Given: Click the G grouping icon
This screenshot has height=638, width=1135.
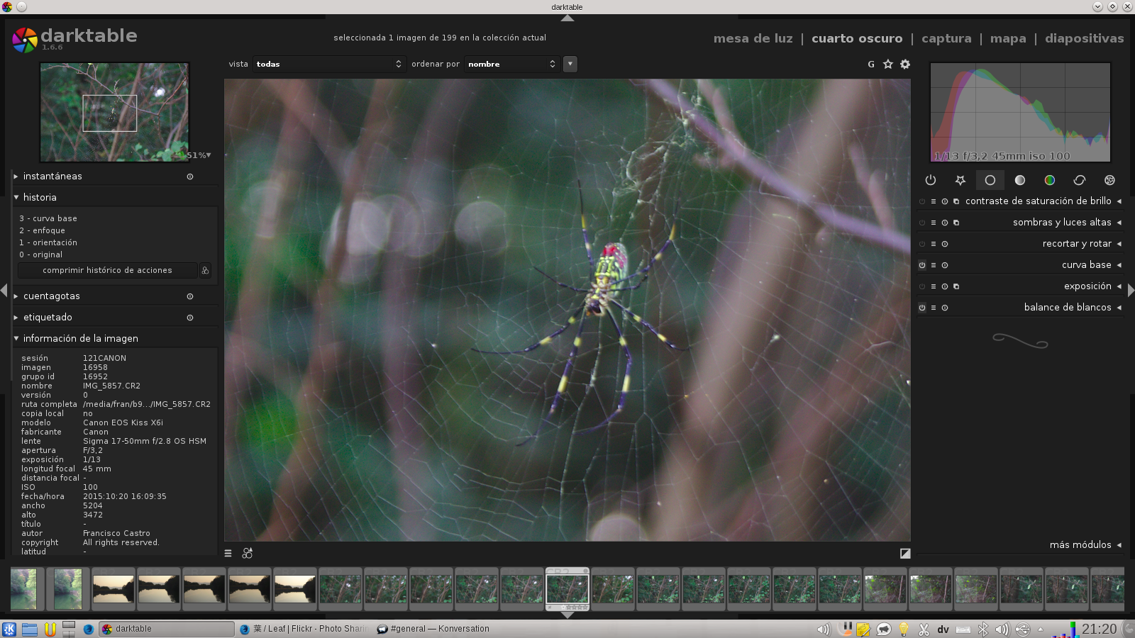Looking at the screenshot, I should click(871, 64).
